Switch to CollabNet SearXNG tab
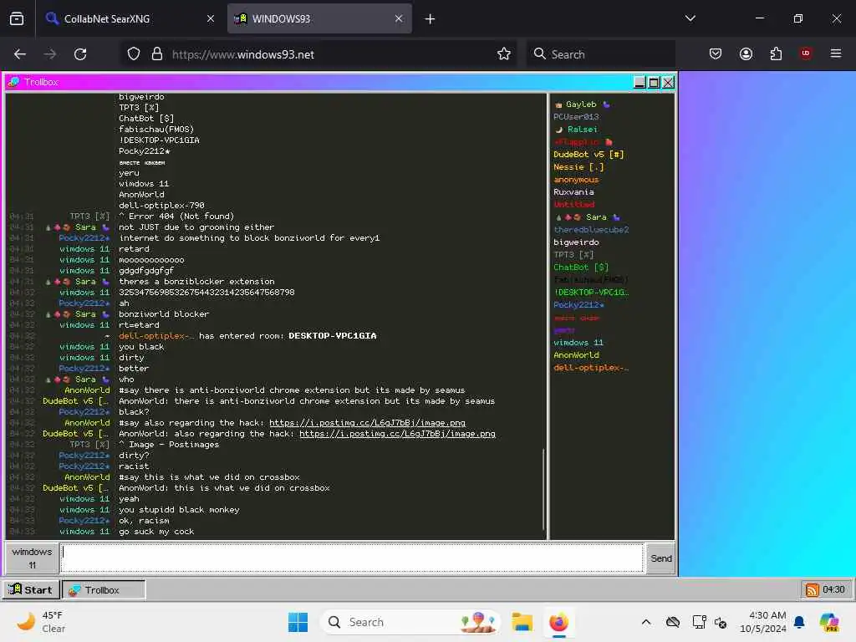This screenshot has width=856, height=642. [130, 18]
